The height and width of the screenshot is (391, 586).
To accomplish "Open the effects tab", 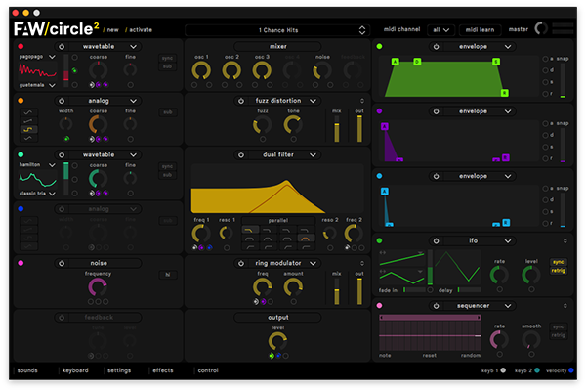I will pos(162,370).
